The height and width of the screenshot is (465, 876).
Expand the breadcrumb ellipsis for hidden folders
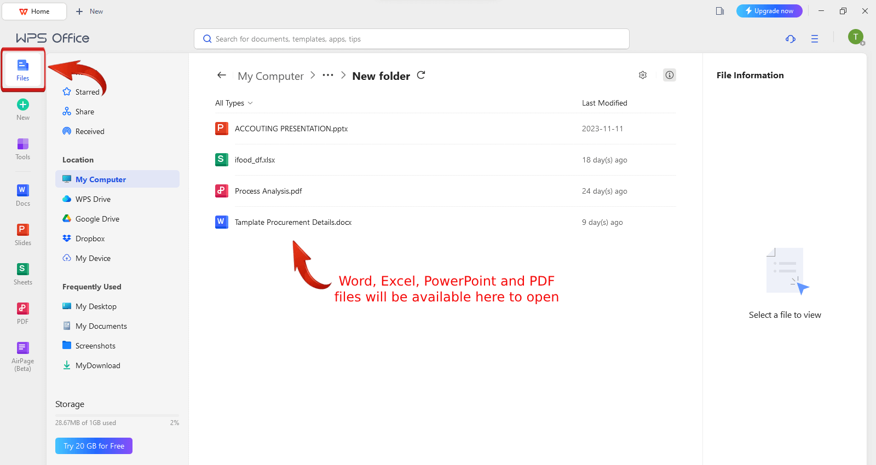[x=328, y=75]
